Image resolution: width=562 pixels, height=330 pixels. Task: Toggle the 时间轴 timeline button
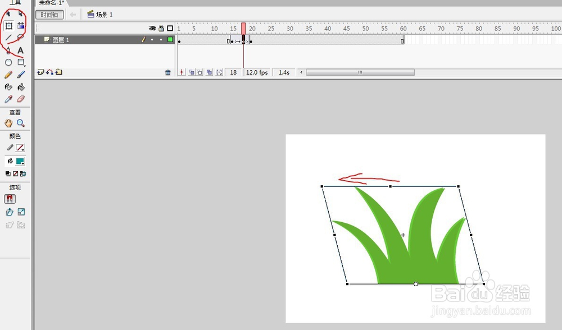point(49,15)
